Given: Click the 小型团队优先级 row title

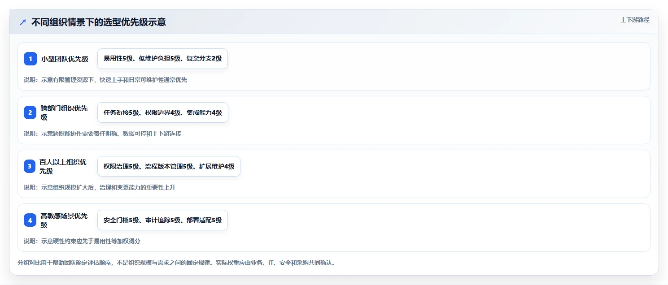Looking at the screenshot, I should (x=65, y=59).
